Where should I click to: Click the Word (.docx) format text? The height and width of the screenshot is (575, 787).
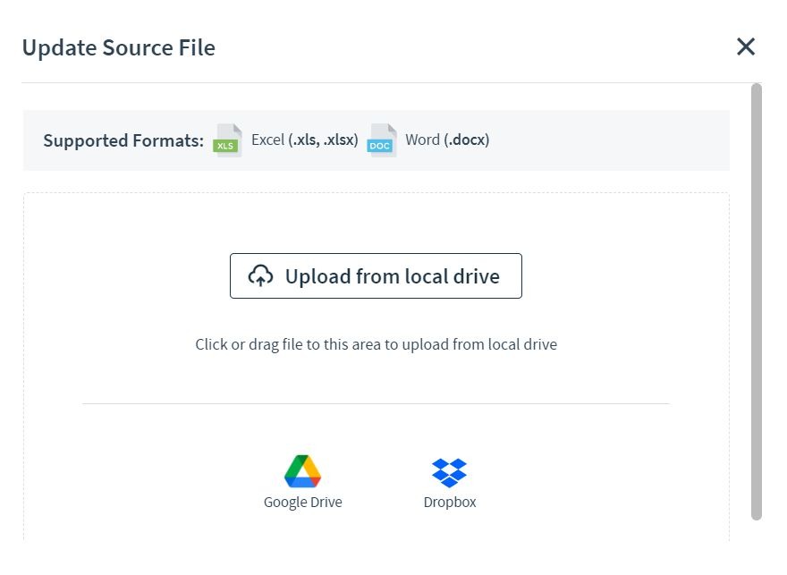coord(447,140)
